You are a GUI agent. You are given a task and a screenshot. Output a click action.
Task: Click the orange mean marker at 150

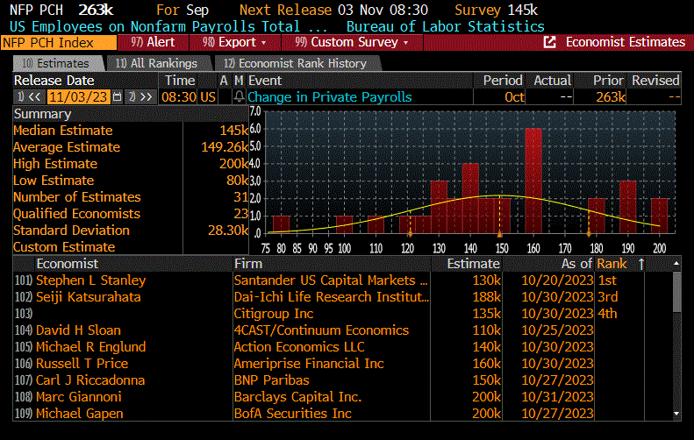[500, 234]
